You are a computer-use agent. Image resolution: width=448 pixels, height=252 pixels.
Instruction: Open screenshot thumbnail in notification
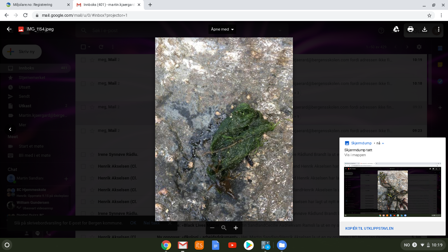pos(393,189)
